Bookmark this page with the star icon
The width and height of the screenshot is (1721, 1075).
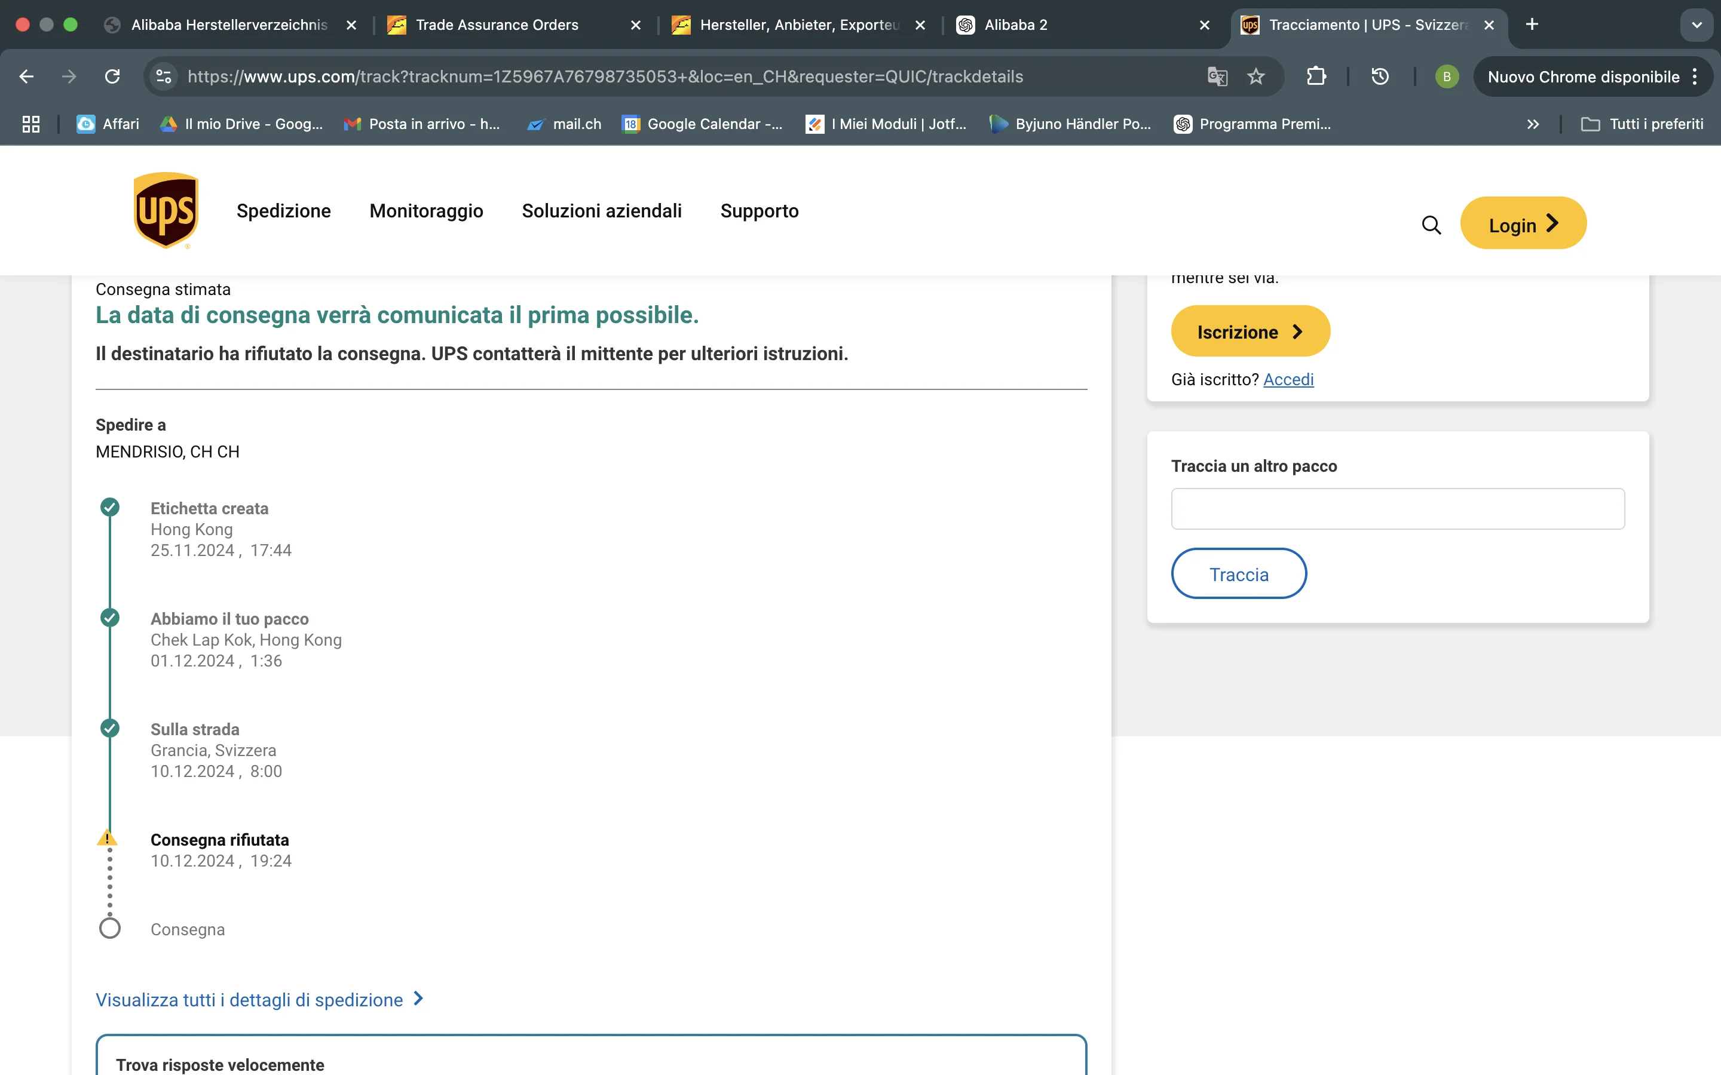pyautogui.click(x=1256, y=77)
